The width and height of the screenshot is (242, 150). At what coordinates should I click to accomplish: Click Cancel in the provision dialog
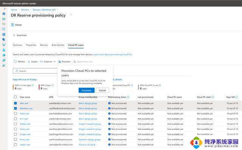[x=102, y=90]
